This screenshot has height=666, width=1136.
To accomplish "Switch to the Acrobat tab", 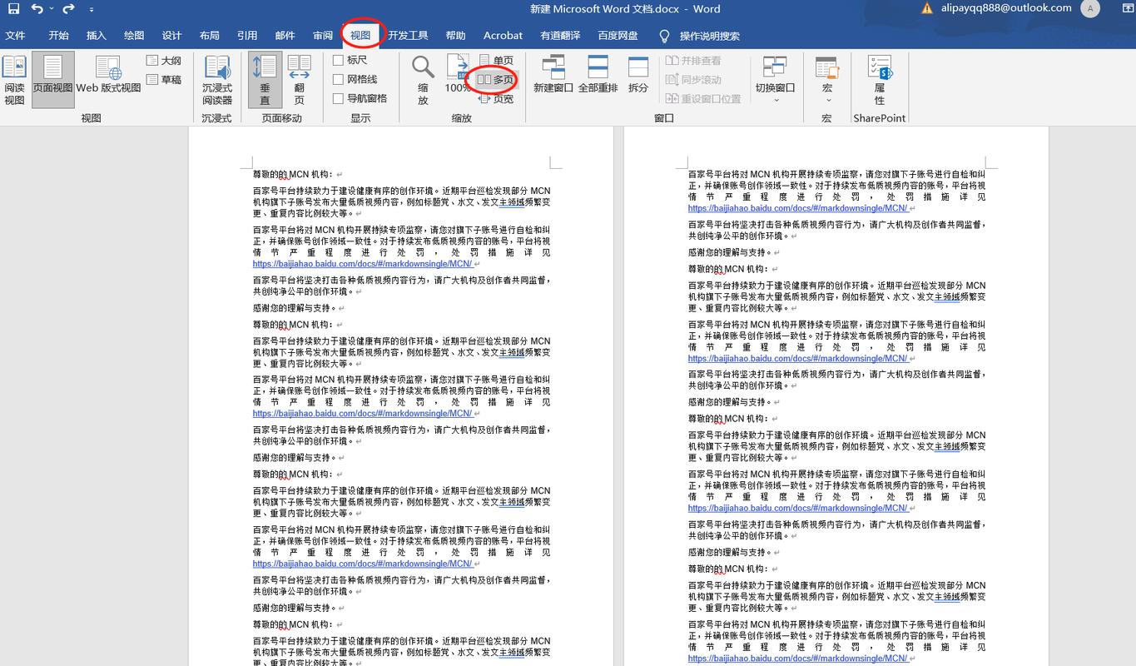I will click(x=503, y=36).
